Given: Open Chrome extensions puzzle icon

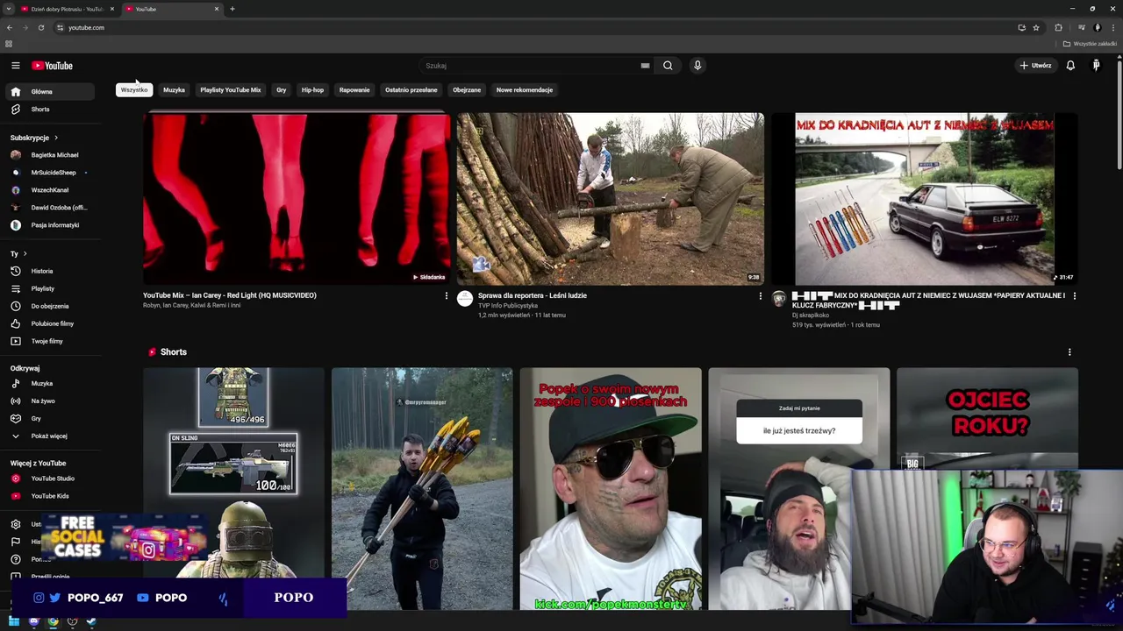Looking at the screenshot, I should pyautogui.click(x=1058, y=27).
